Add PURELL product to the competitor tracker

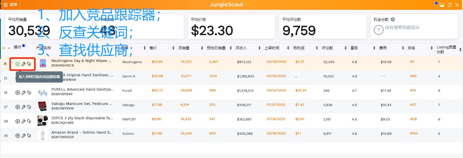pyautogui.click(x=18, y=93)
